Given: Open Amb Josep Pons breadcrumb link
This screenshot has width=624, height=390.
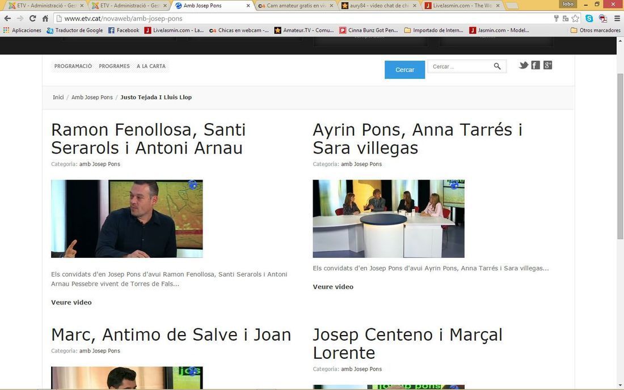Looking at the screenshot, I should click(x=92, y=97).
